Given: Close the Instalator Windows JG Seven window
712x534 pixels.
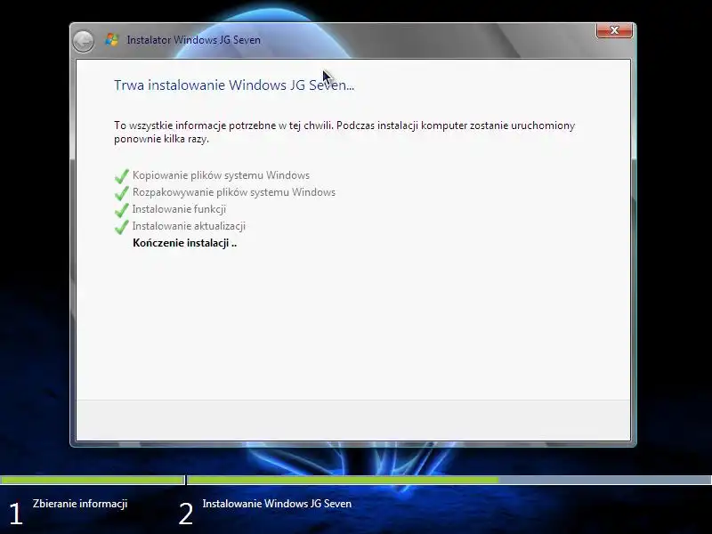Looking at the screenshot, I should (614, 30).
